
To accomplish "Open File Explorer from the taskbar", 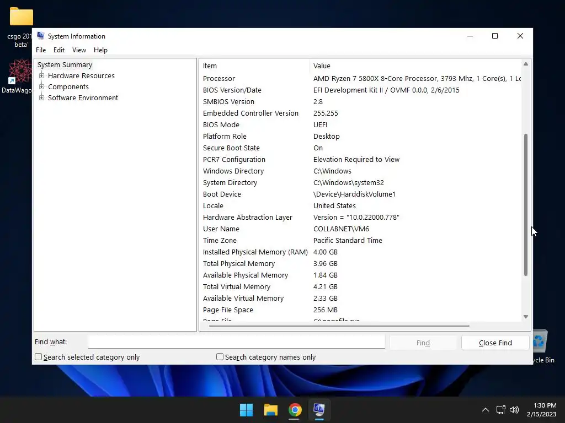I will [x=270, y=410].
